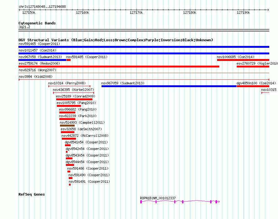Click the 127190k ruler tick label

tap(243, 12)
